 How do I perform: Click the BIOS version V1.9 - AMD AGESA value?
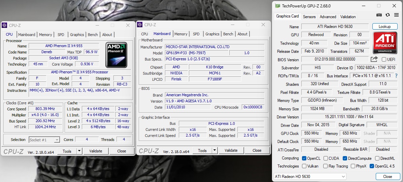tap(214, 101)
